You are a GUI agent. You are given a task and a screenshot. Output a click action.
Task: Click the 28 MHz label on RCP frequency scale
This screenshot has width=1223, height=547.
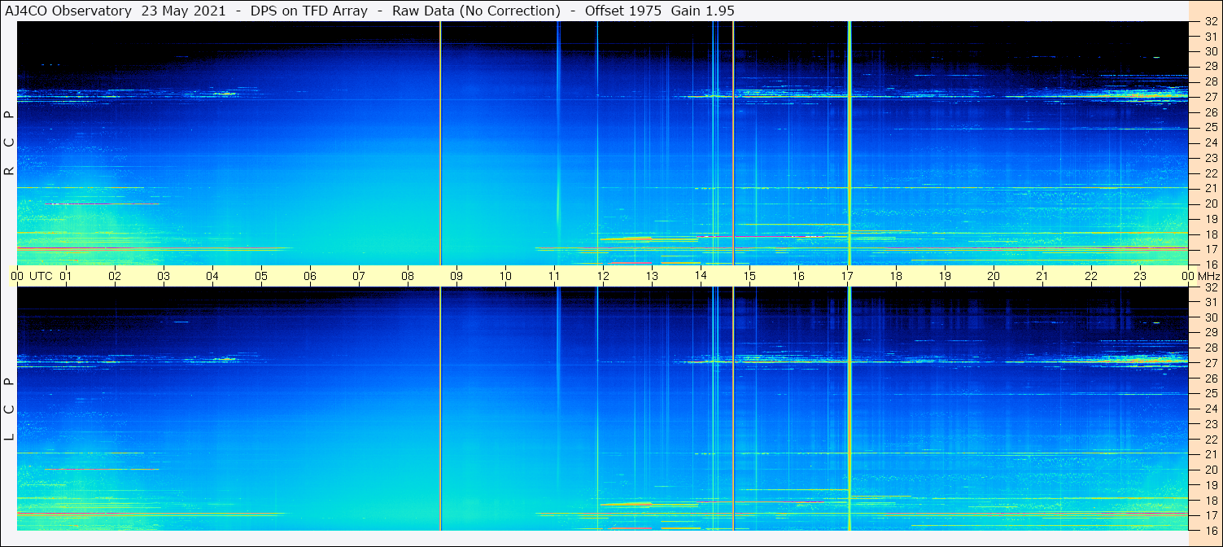(1211, 82)
